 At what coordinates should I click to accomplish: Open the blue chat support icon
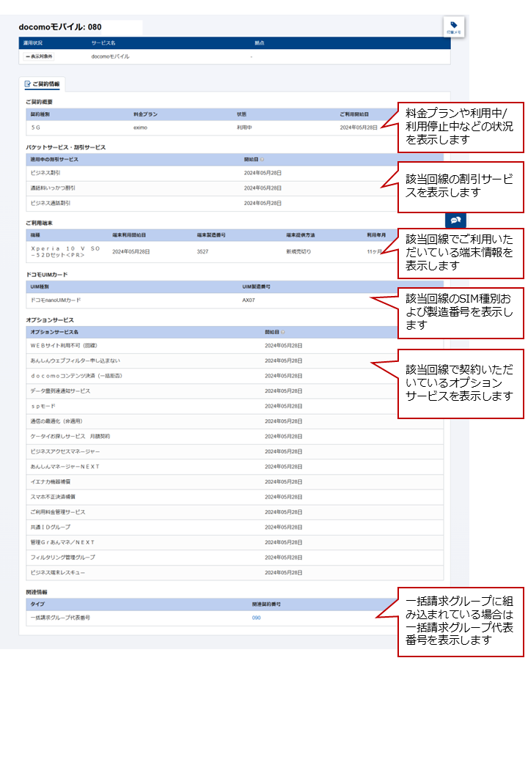tap(455, 220)
